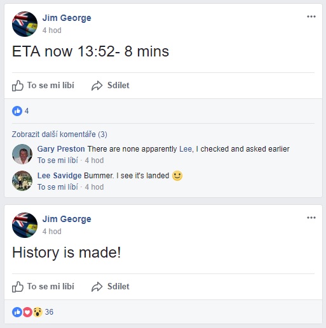This screenshot has height=328, width=326.
Task: Like the History is made post
Action: (x=43, y=287)
